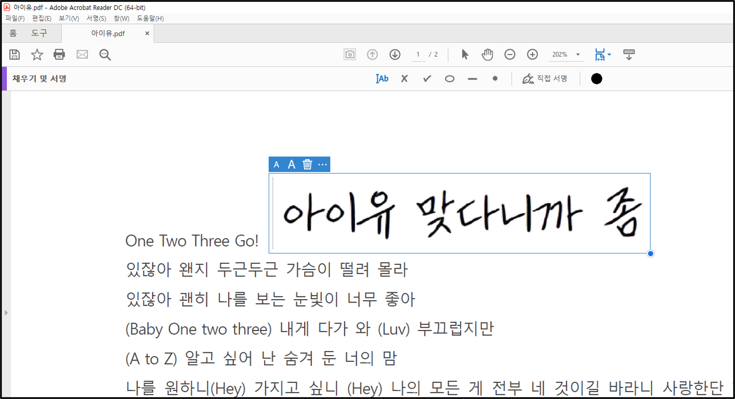Open the 도움말(H) menu
This screenshot has height=399, width=735.
pyautogui.click(x=150, y=18)
